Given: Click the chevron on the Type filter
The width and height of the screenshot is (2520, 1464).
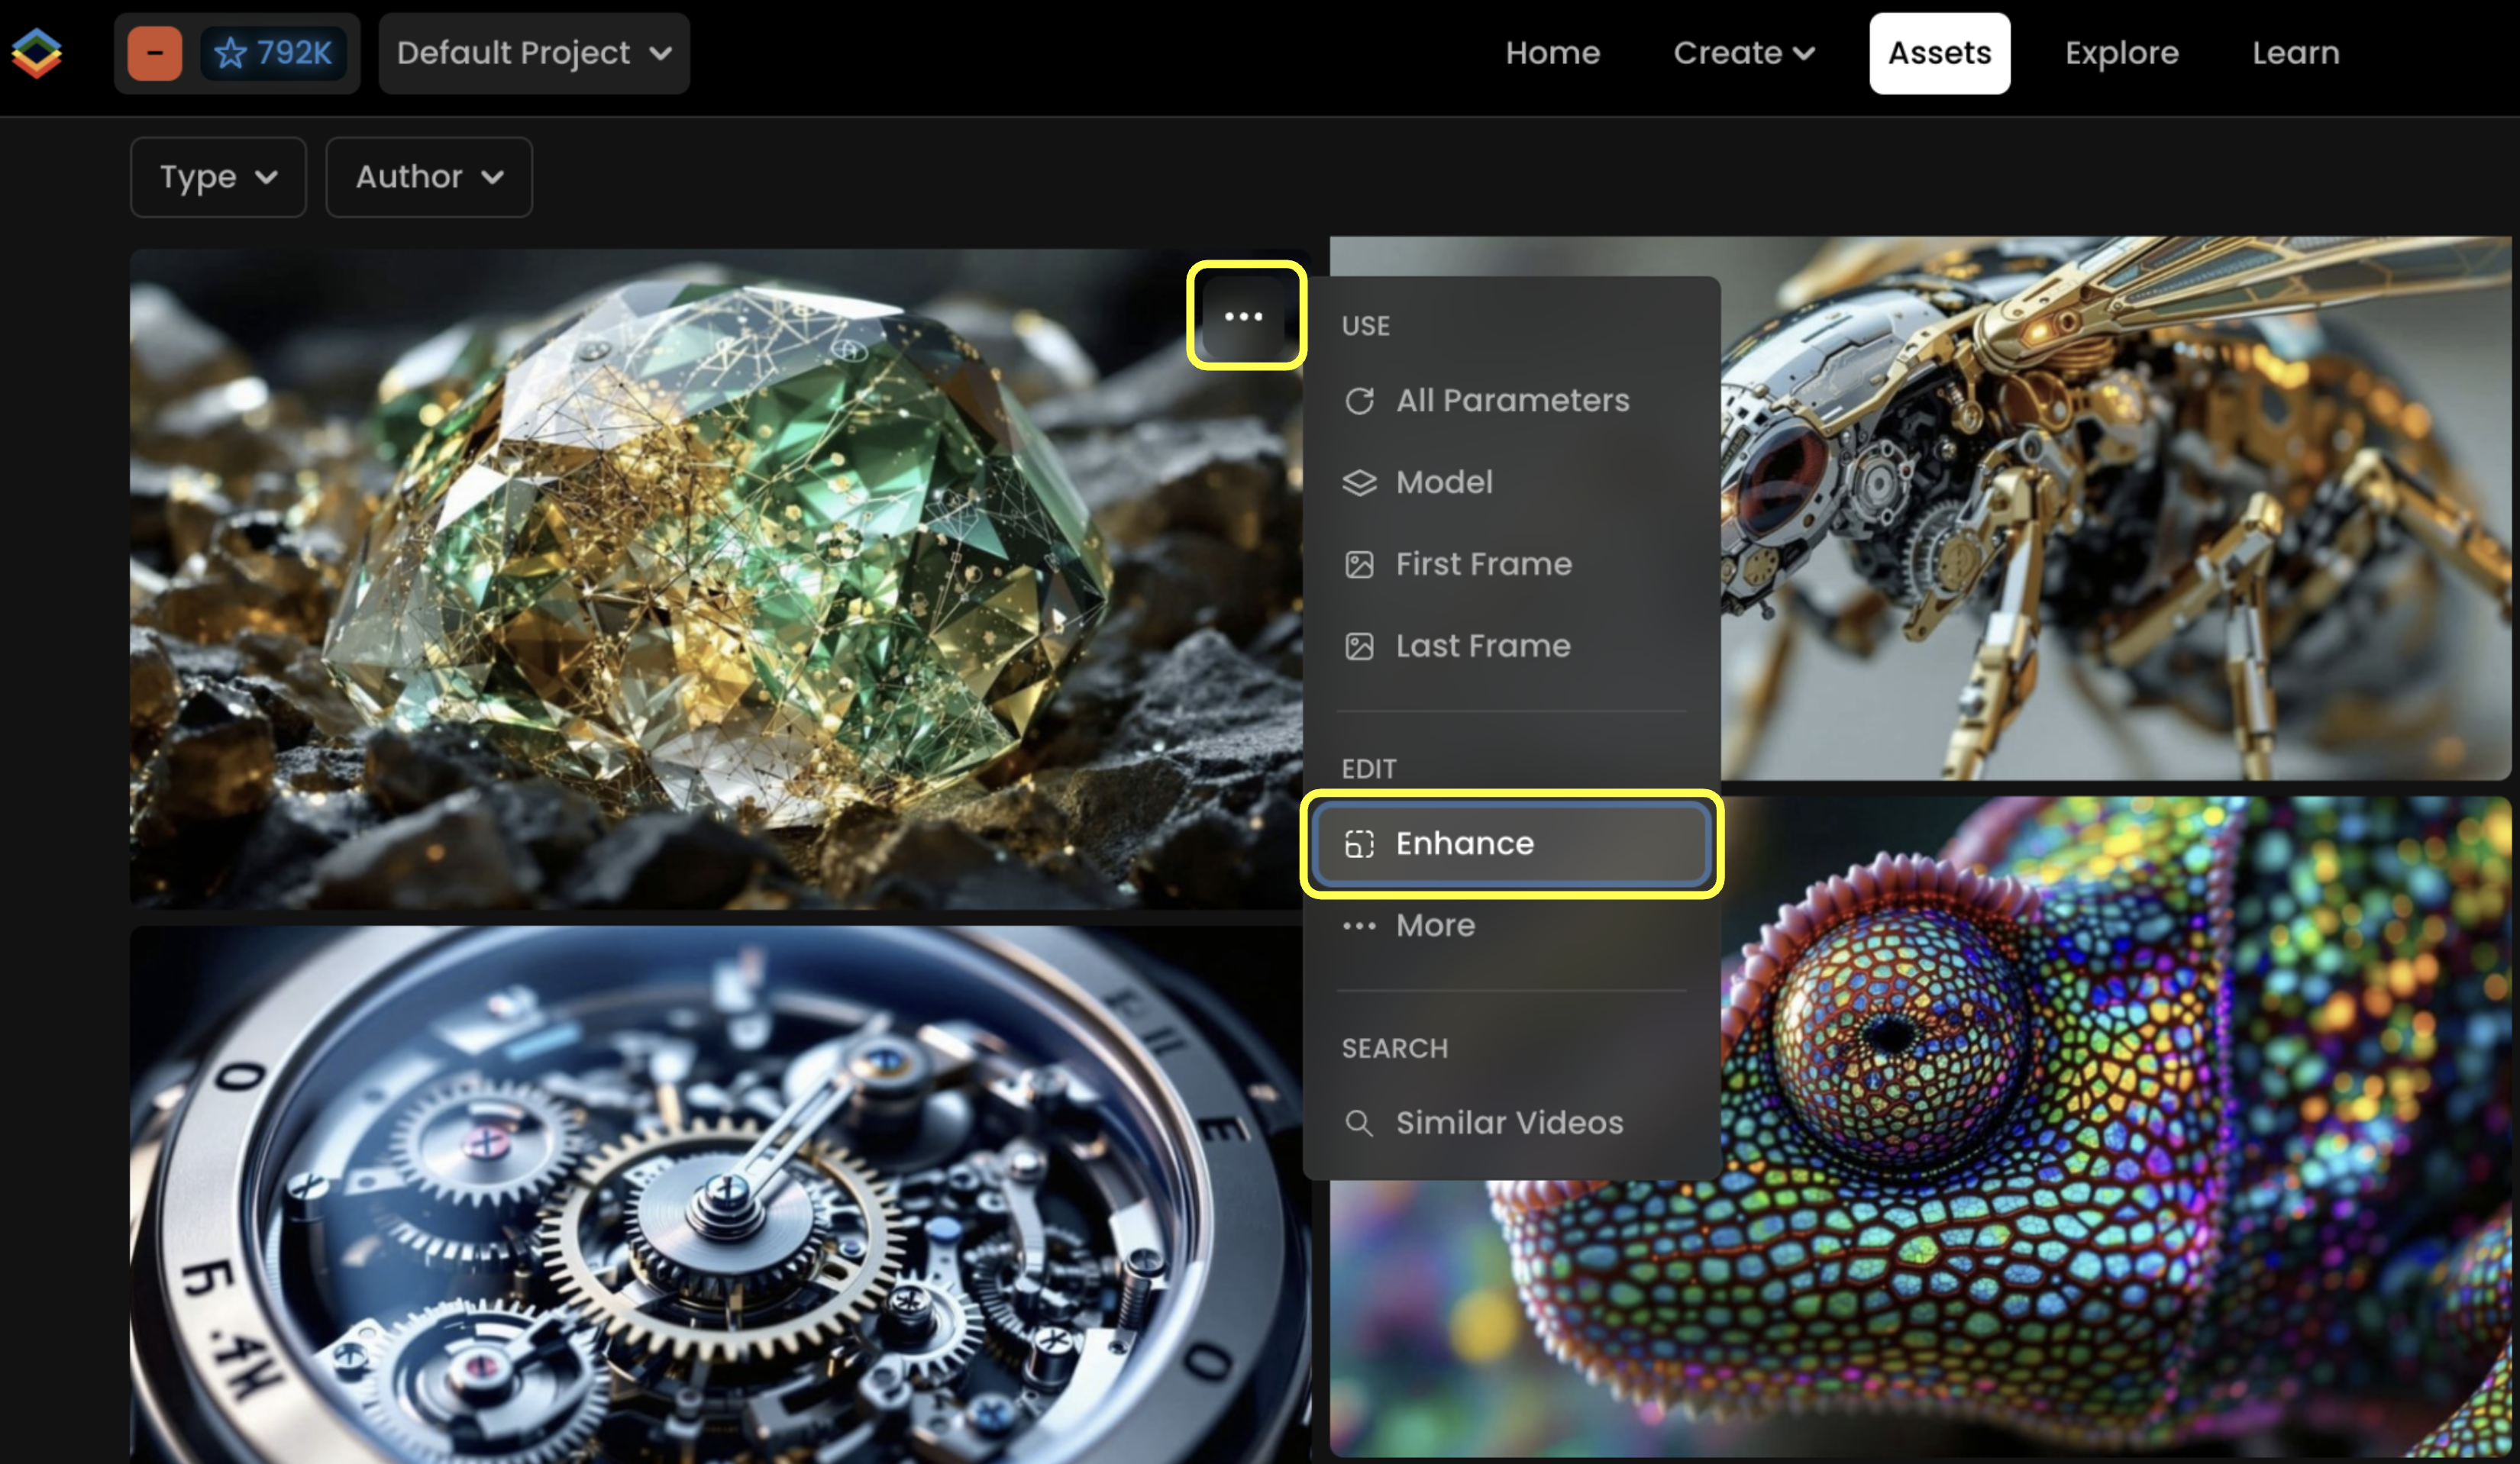Looking at the screenshot, I should 266,178.
